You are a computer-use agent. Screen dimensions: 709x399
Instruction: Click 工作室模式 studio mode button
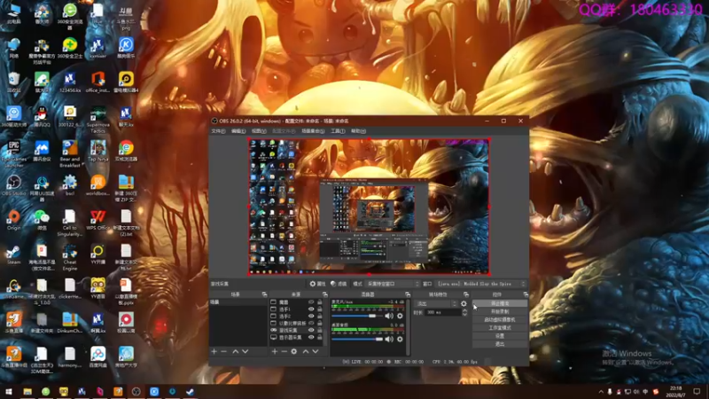point(500,328)
